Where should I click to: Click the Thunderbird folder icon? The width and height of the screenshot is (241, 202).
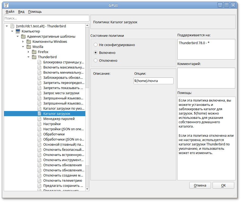pyautogui.click(x=34, y=57)
